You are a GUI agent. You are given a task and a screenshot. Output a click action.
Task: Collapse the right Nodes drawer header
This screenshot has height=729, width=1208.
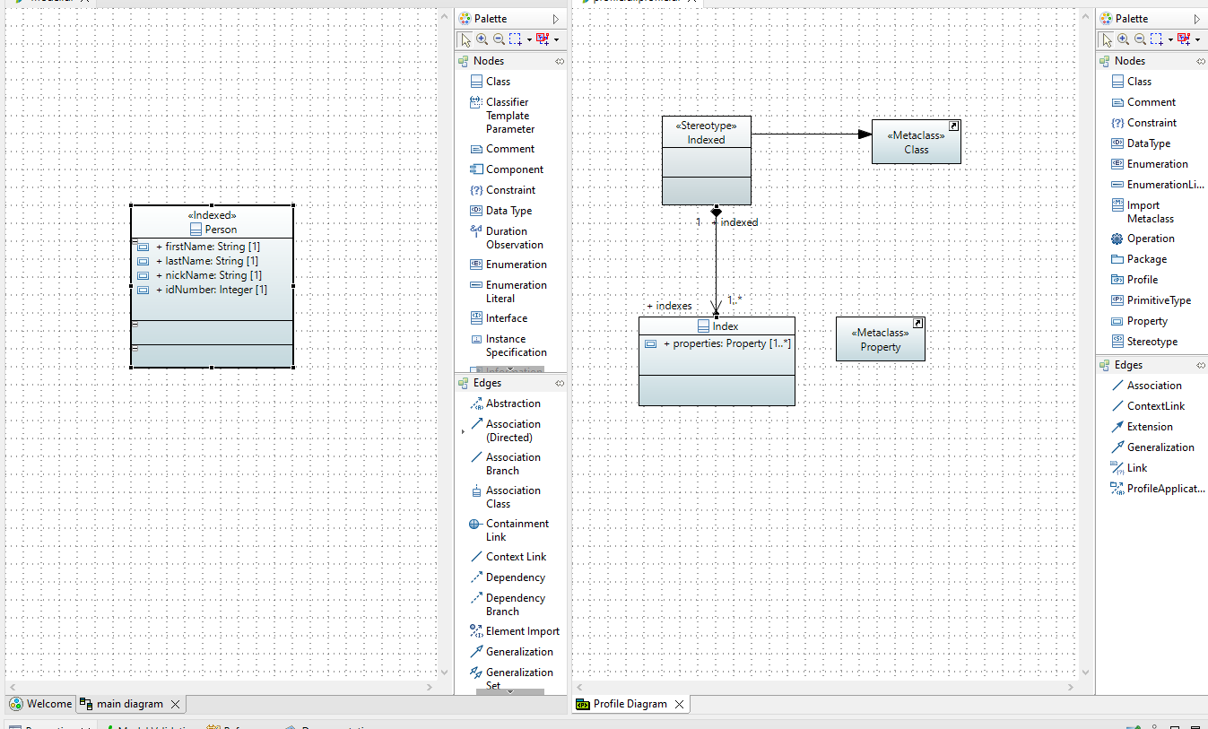[x=1129, y=61]
